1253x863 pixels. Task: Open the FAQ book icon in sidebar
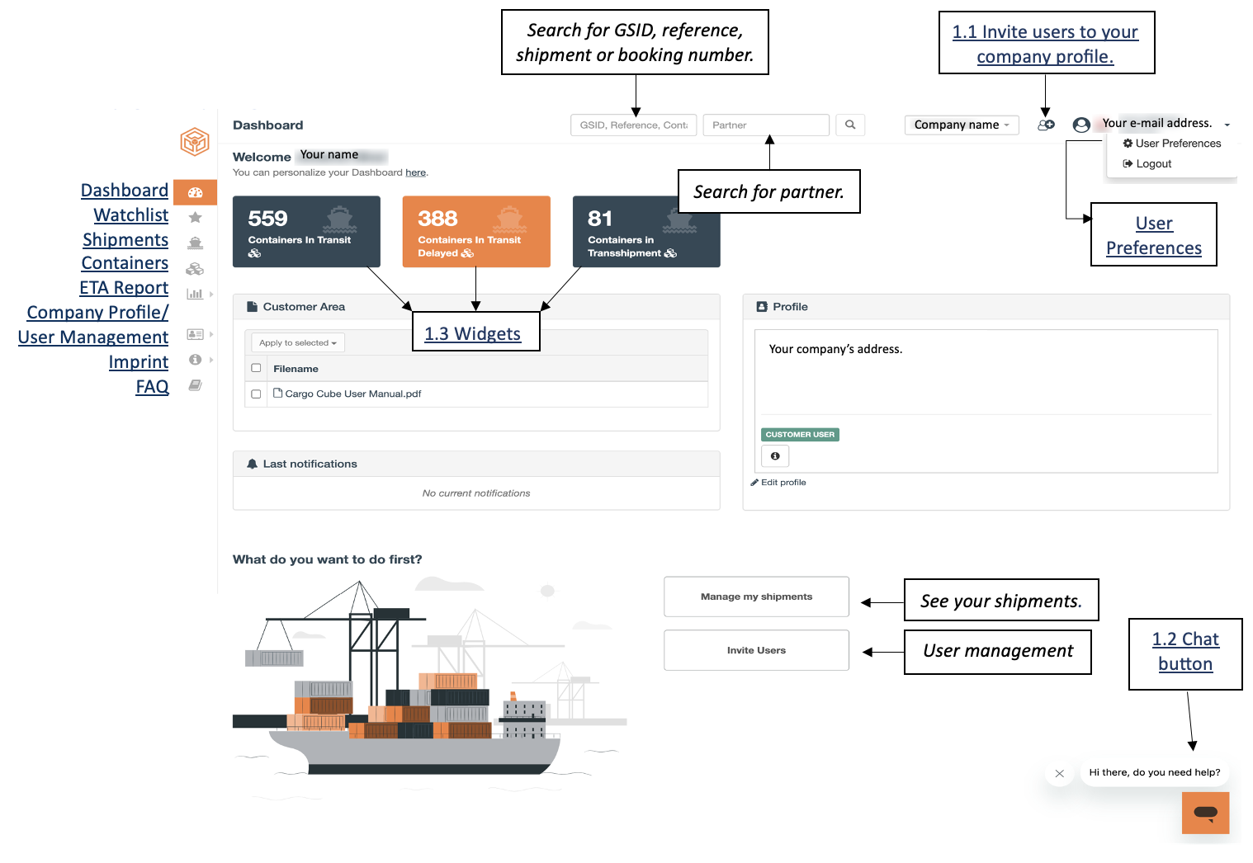[195, 385]
